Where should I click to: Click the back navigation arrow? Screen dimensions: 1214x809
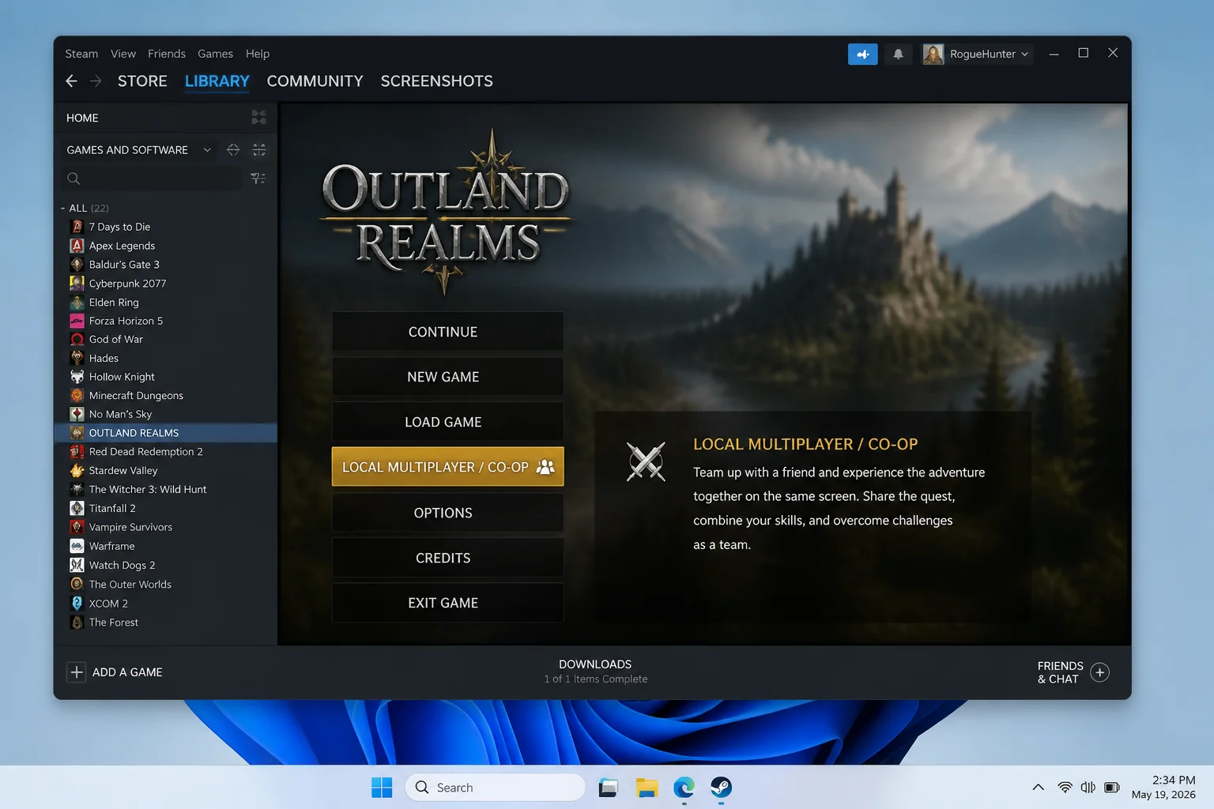(x=71, y=81)
